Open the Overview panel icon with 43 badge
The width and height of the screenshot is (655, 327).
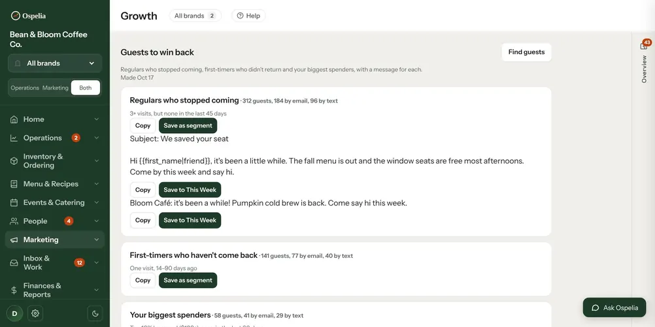pyautogui.click(x=645, y=44)
